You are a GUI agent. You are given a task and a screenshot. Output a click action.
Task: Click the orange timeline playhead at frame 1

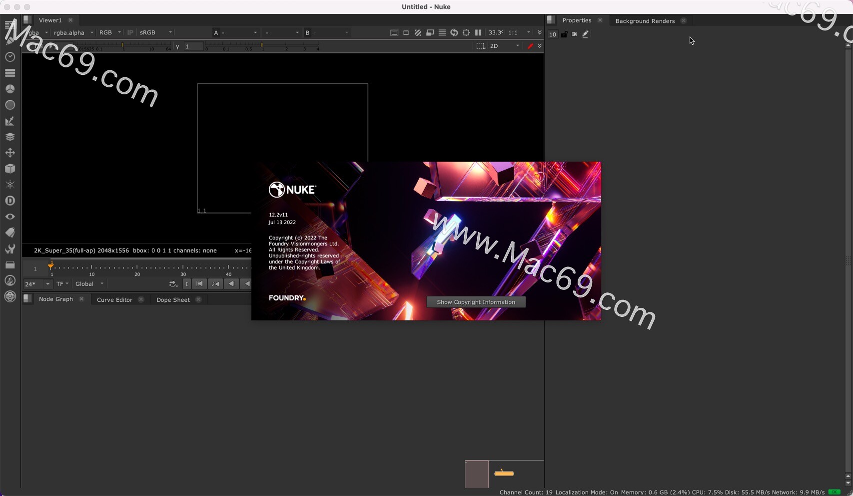[x=51, y=265]
